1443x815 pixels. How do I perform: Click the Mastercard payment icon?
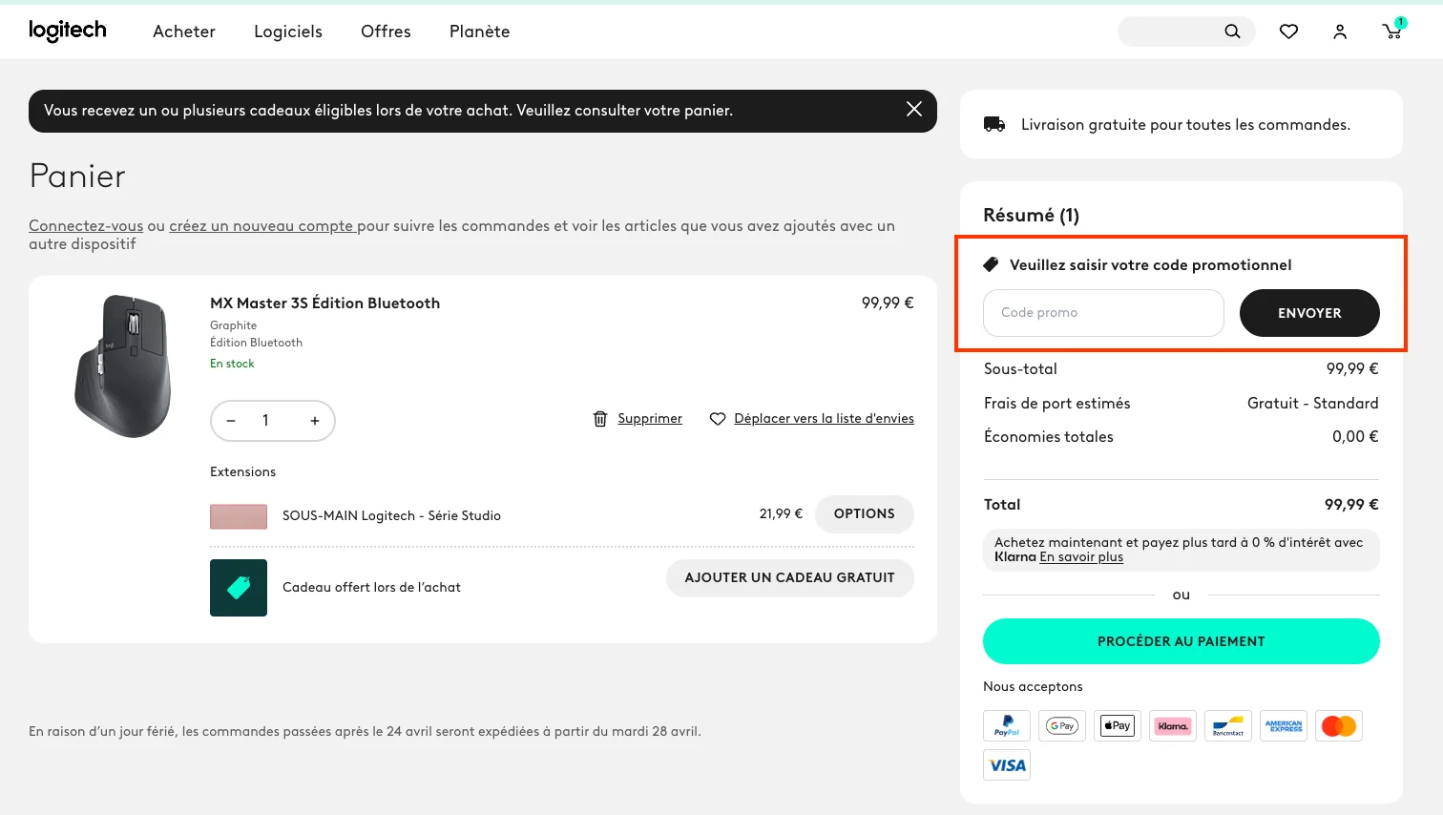tap(1339, 726)
